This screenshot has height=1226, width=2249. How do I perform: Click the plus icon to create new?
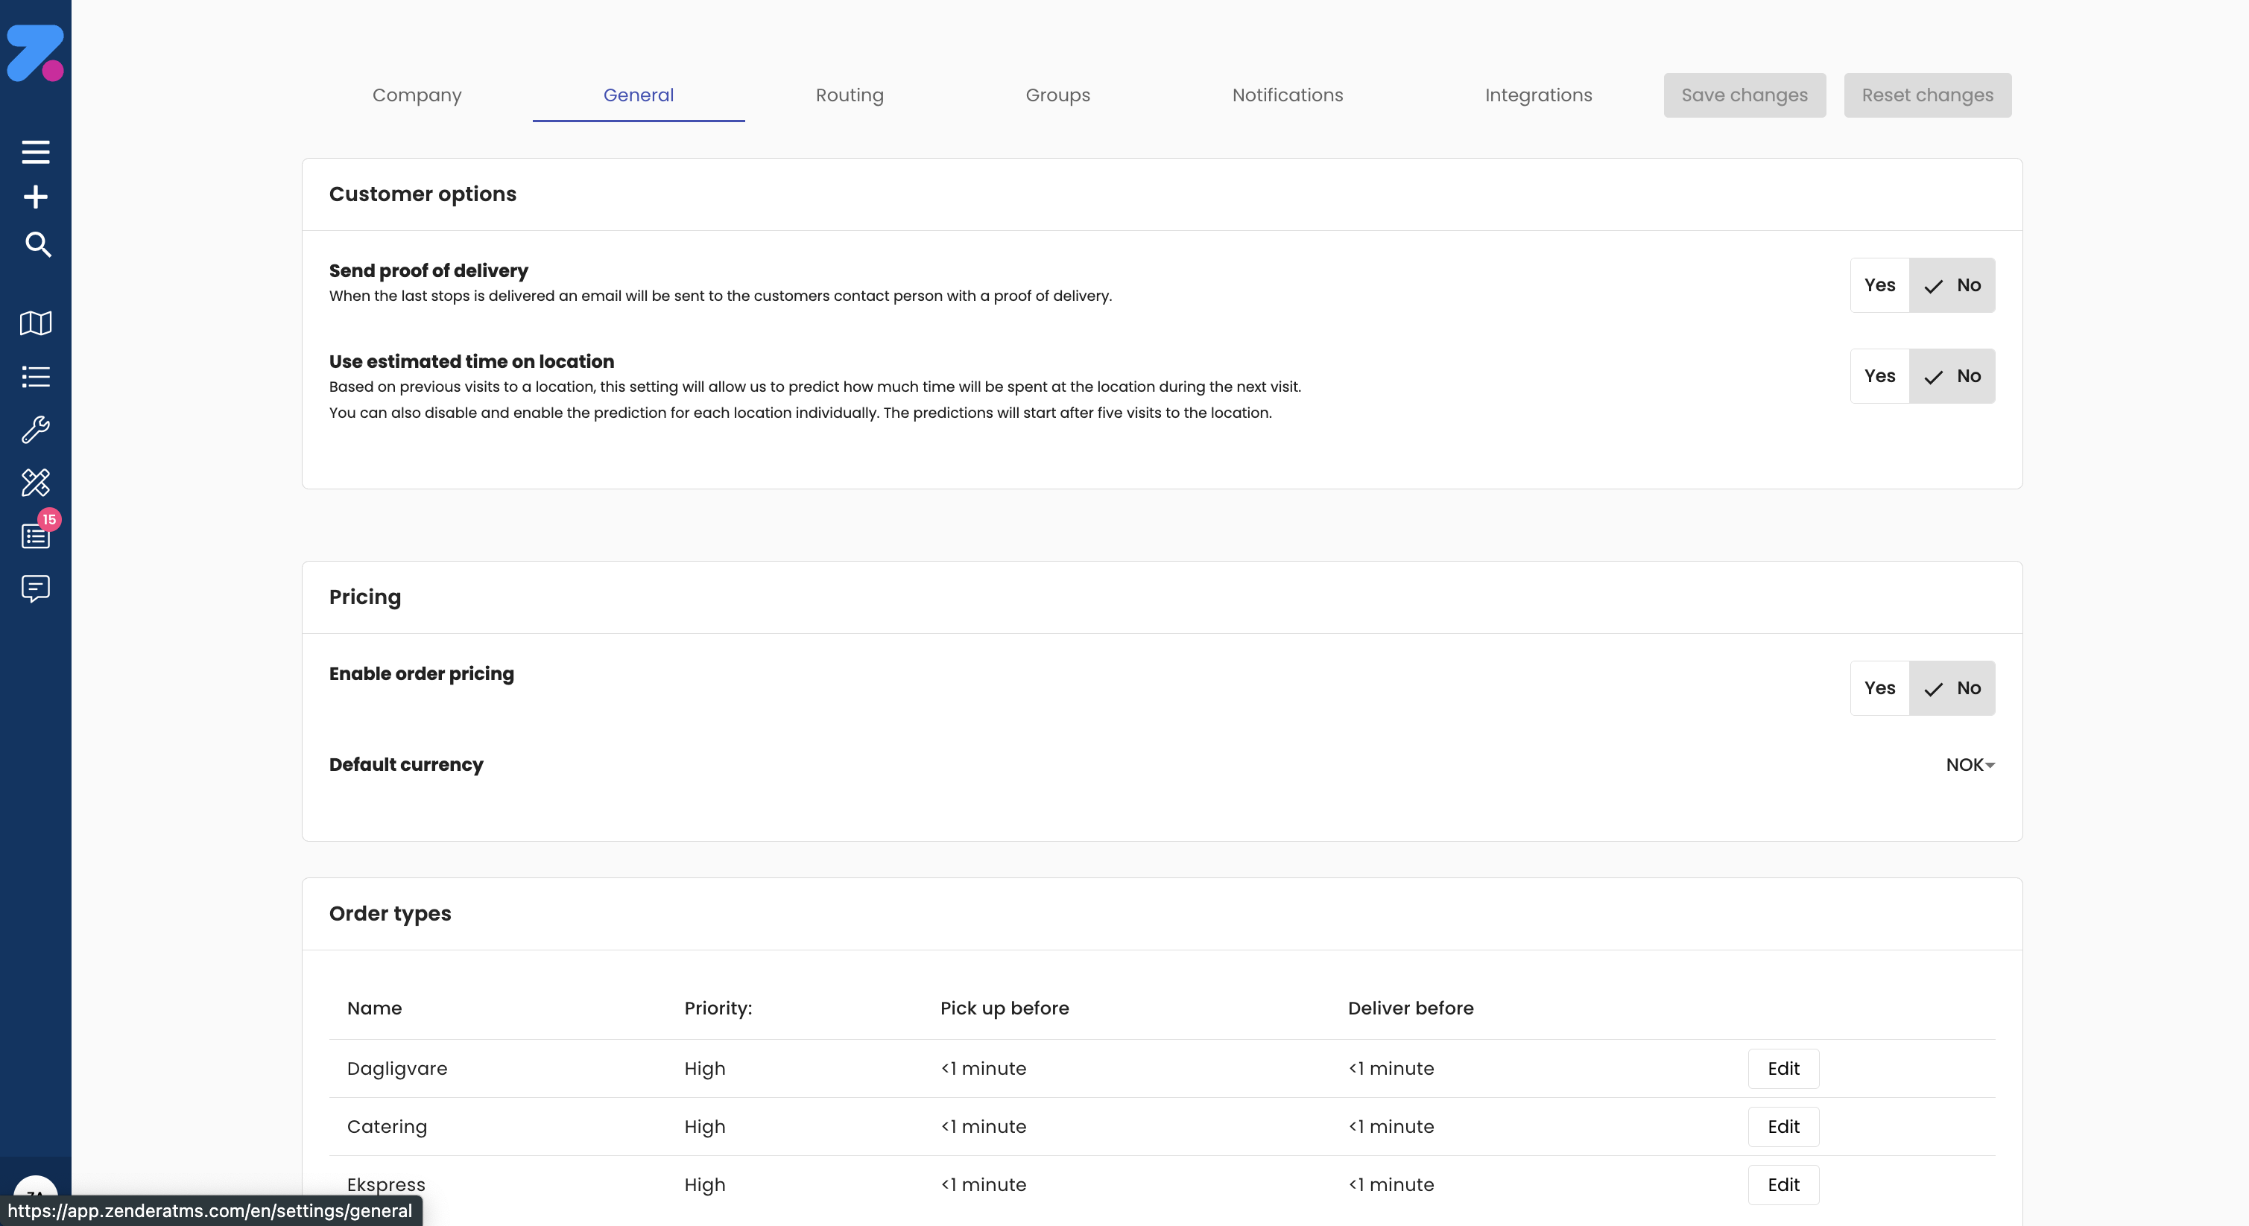click(35, 197)
